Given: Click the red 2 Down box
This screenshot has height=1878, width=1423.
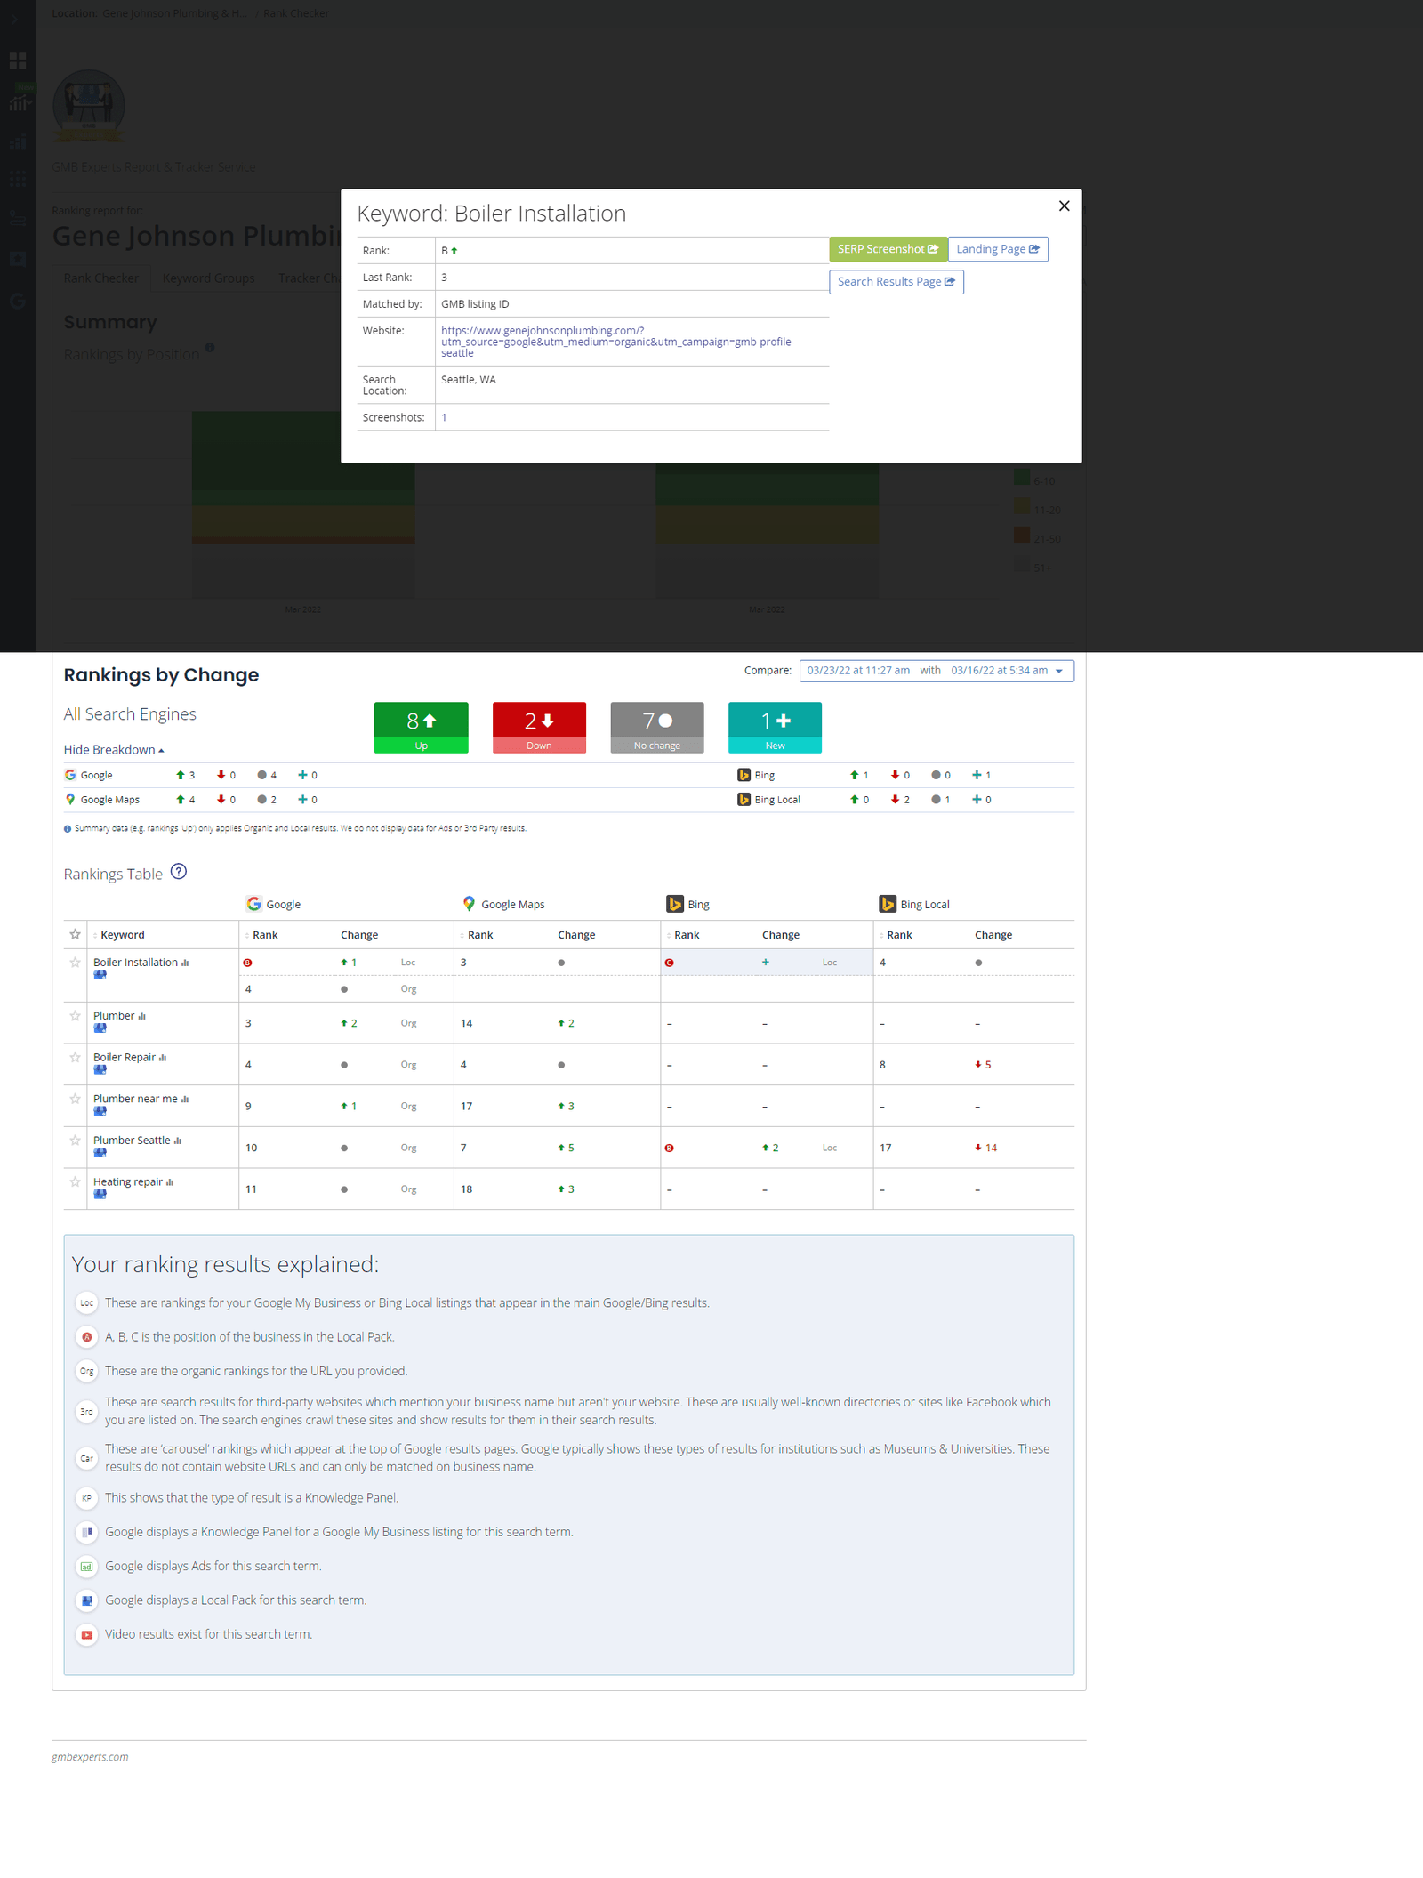Looking at the screenshot, I should coord(539,728).
